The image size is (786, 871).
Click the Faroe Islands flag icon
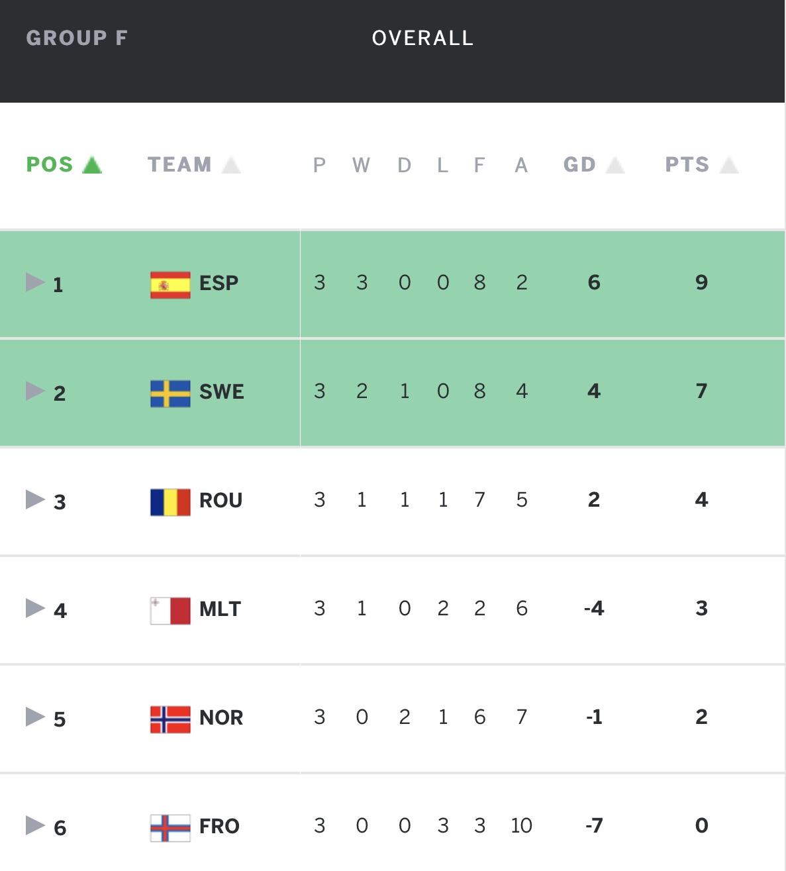(170, 828)
